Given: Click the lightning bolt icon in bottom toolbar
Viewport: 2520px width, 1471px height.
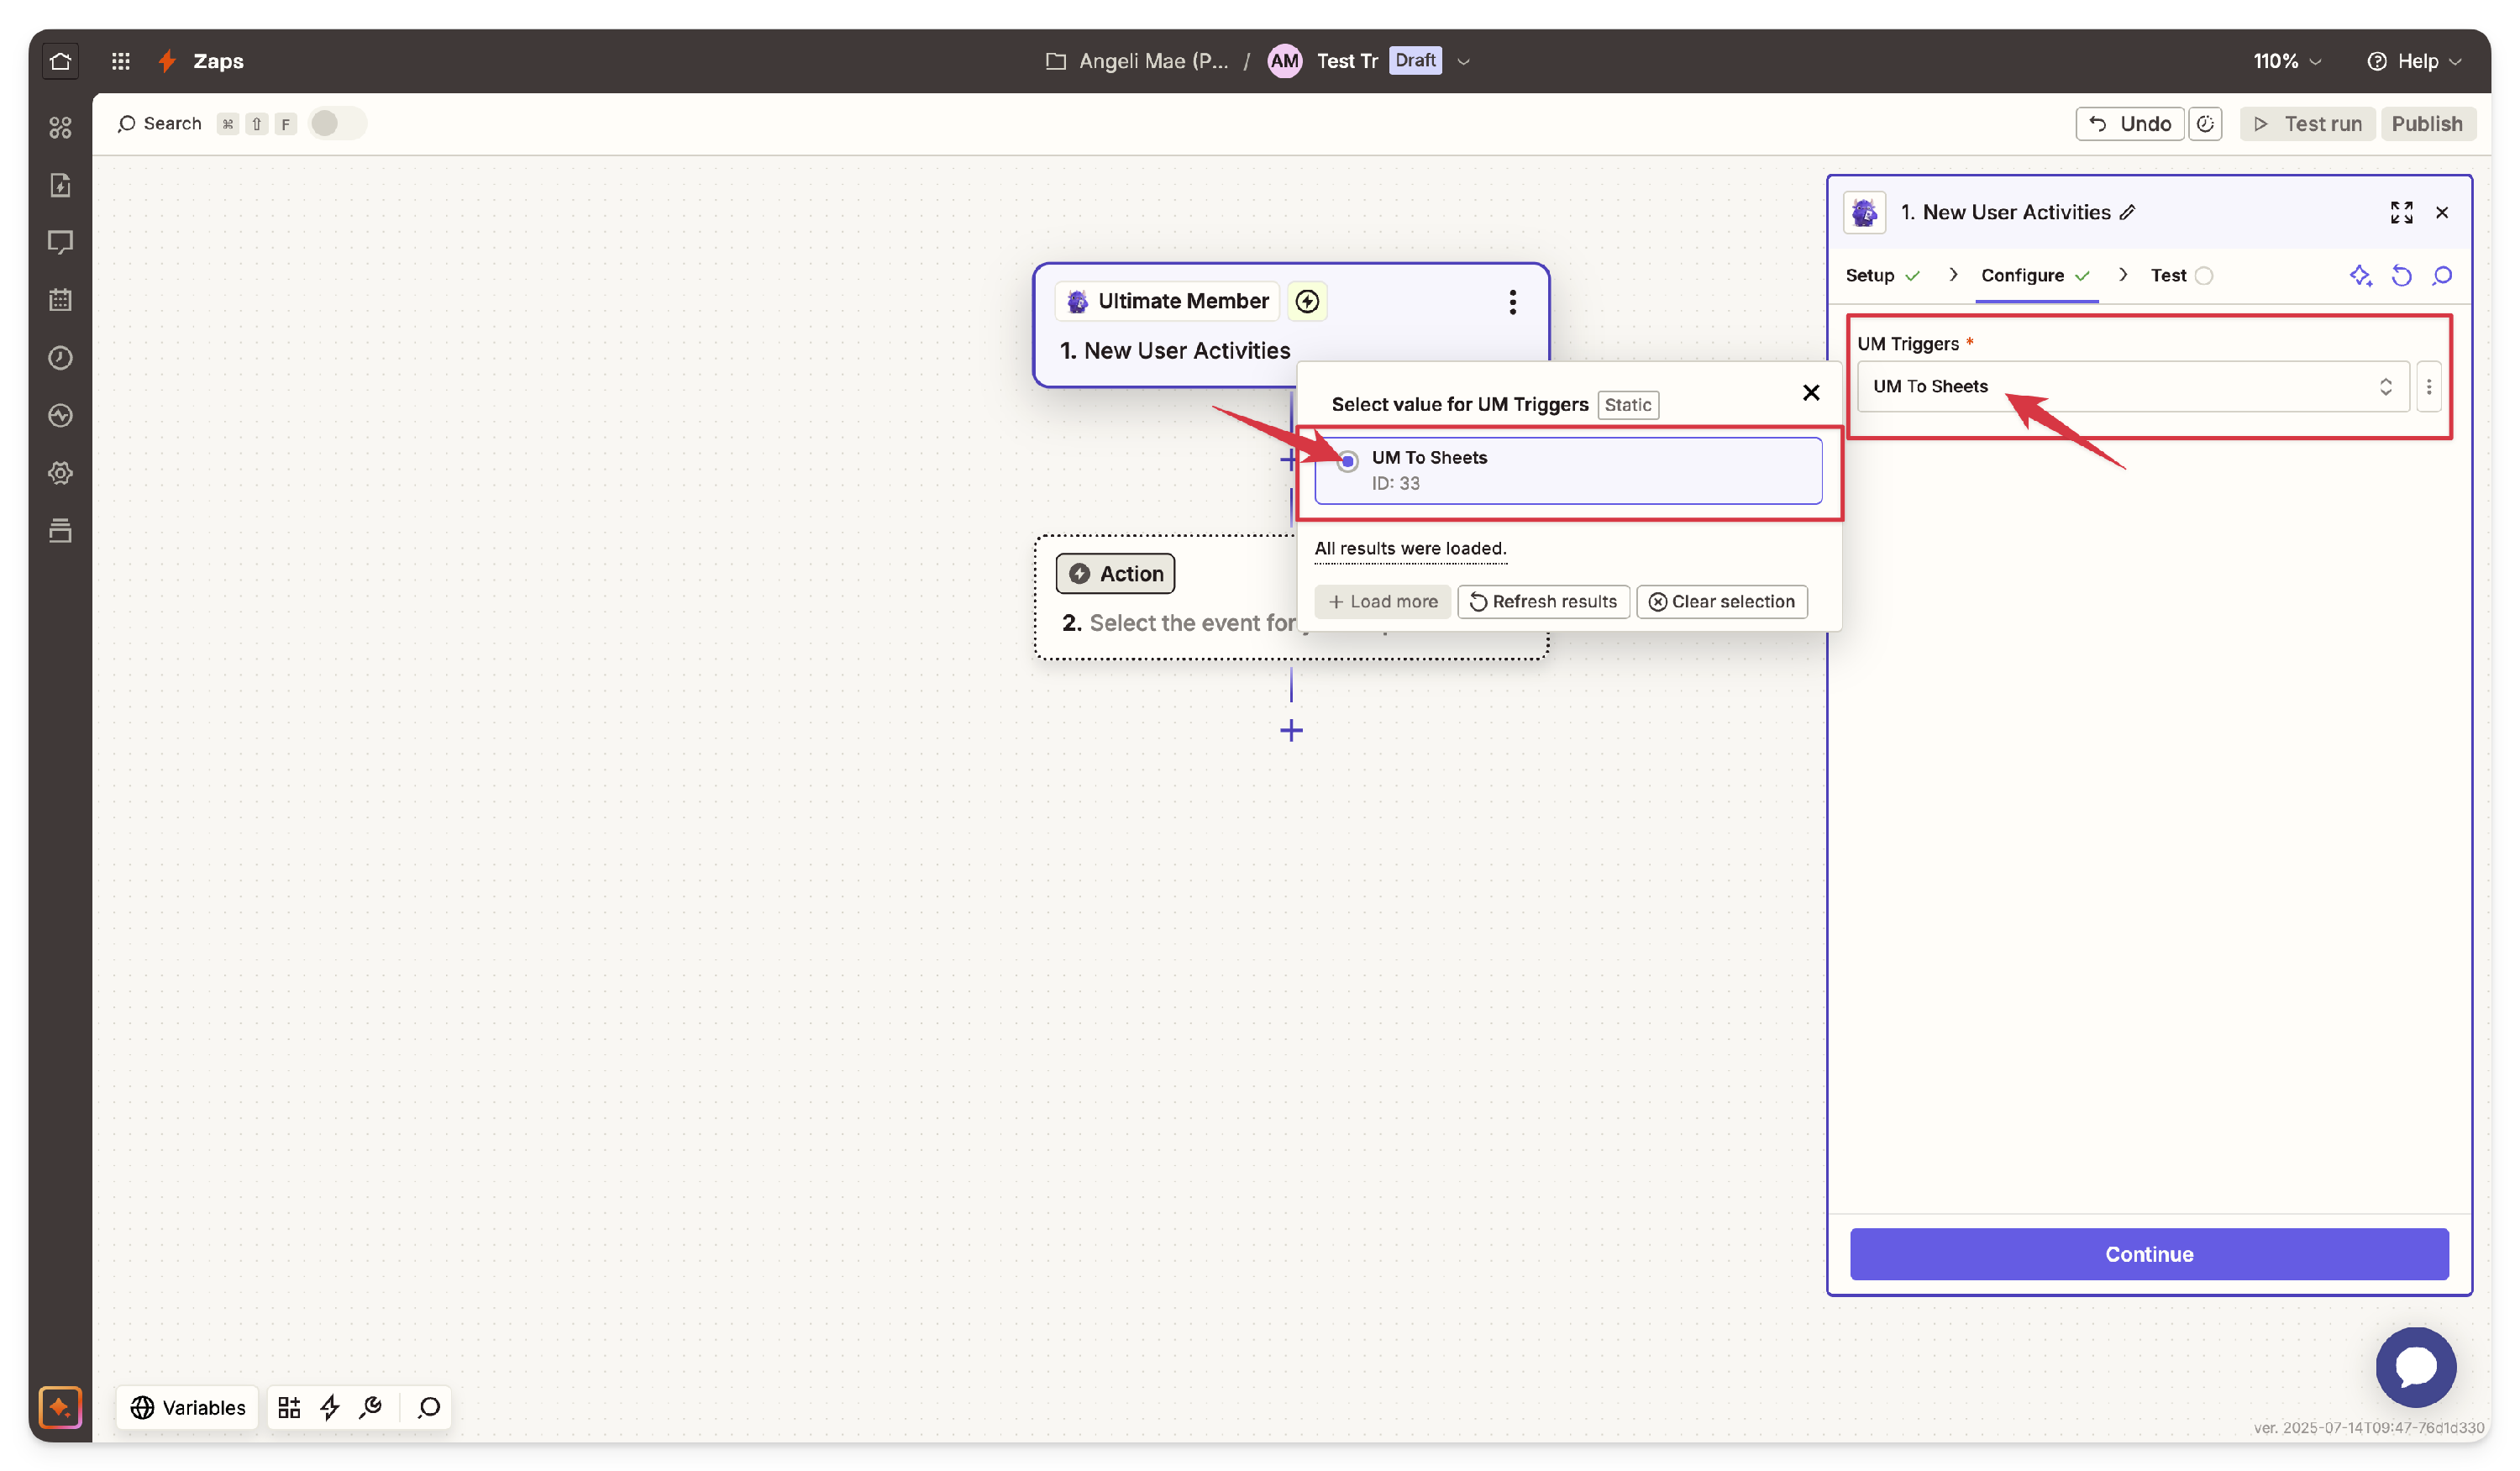Looking at the screenshot, I should point(330,1407).
